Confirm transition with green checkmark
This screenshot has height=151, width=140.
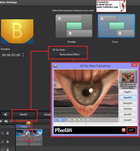pos(131,130)
